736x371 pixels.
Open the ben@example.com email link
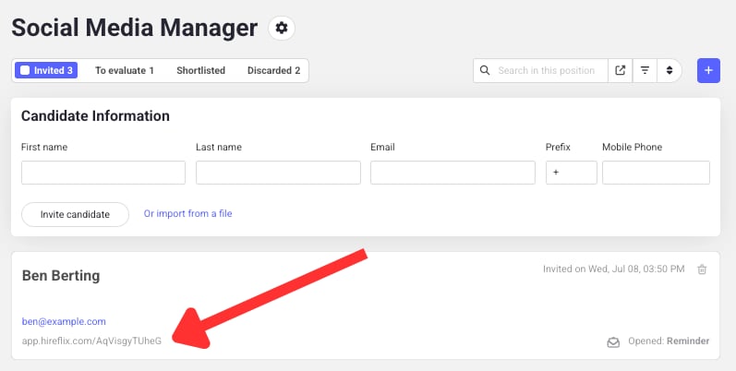(64, 321)
